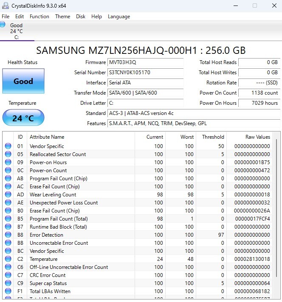Click the Raw Values column header
Image resolution: width=282 pixels, height=302 pixels.
257,137
